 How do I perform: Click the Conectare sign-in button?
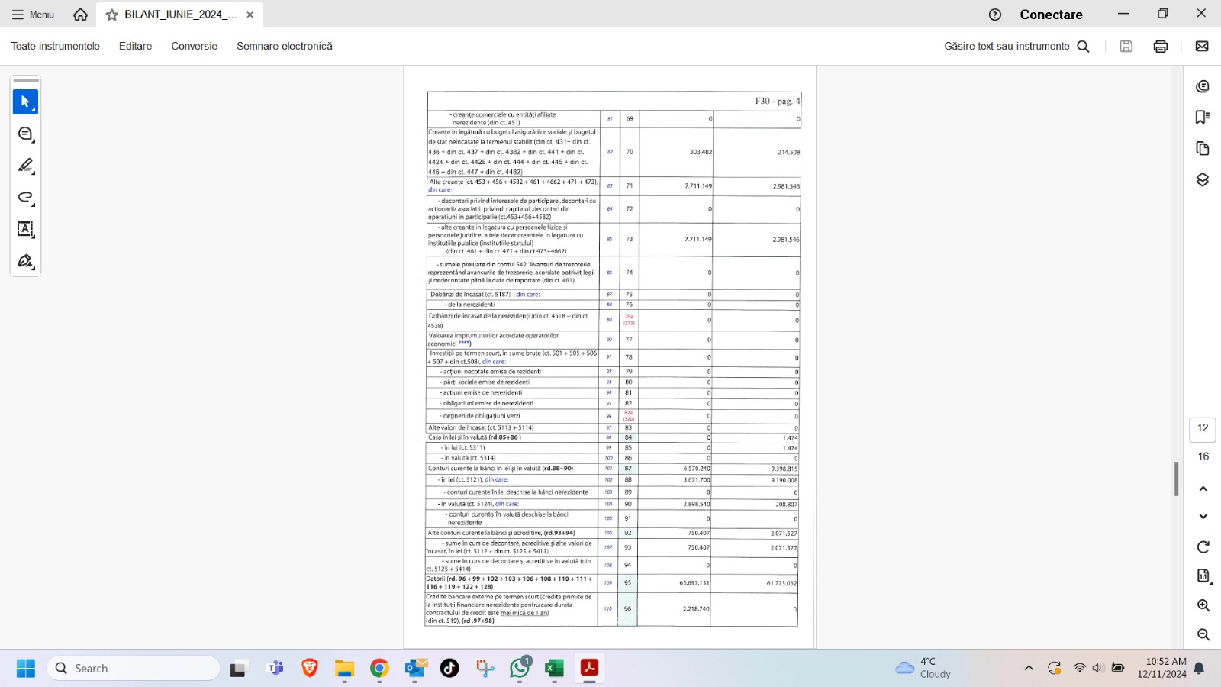(1051, 15)
